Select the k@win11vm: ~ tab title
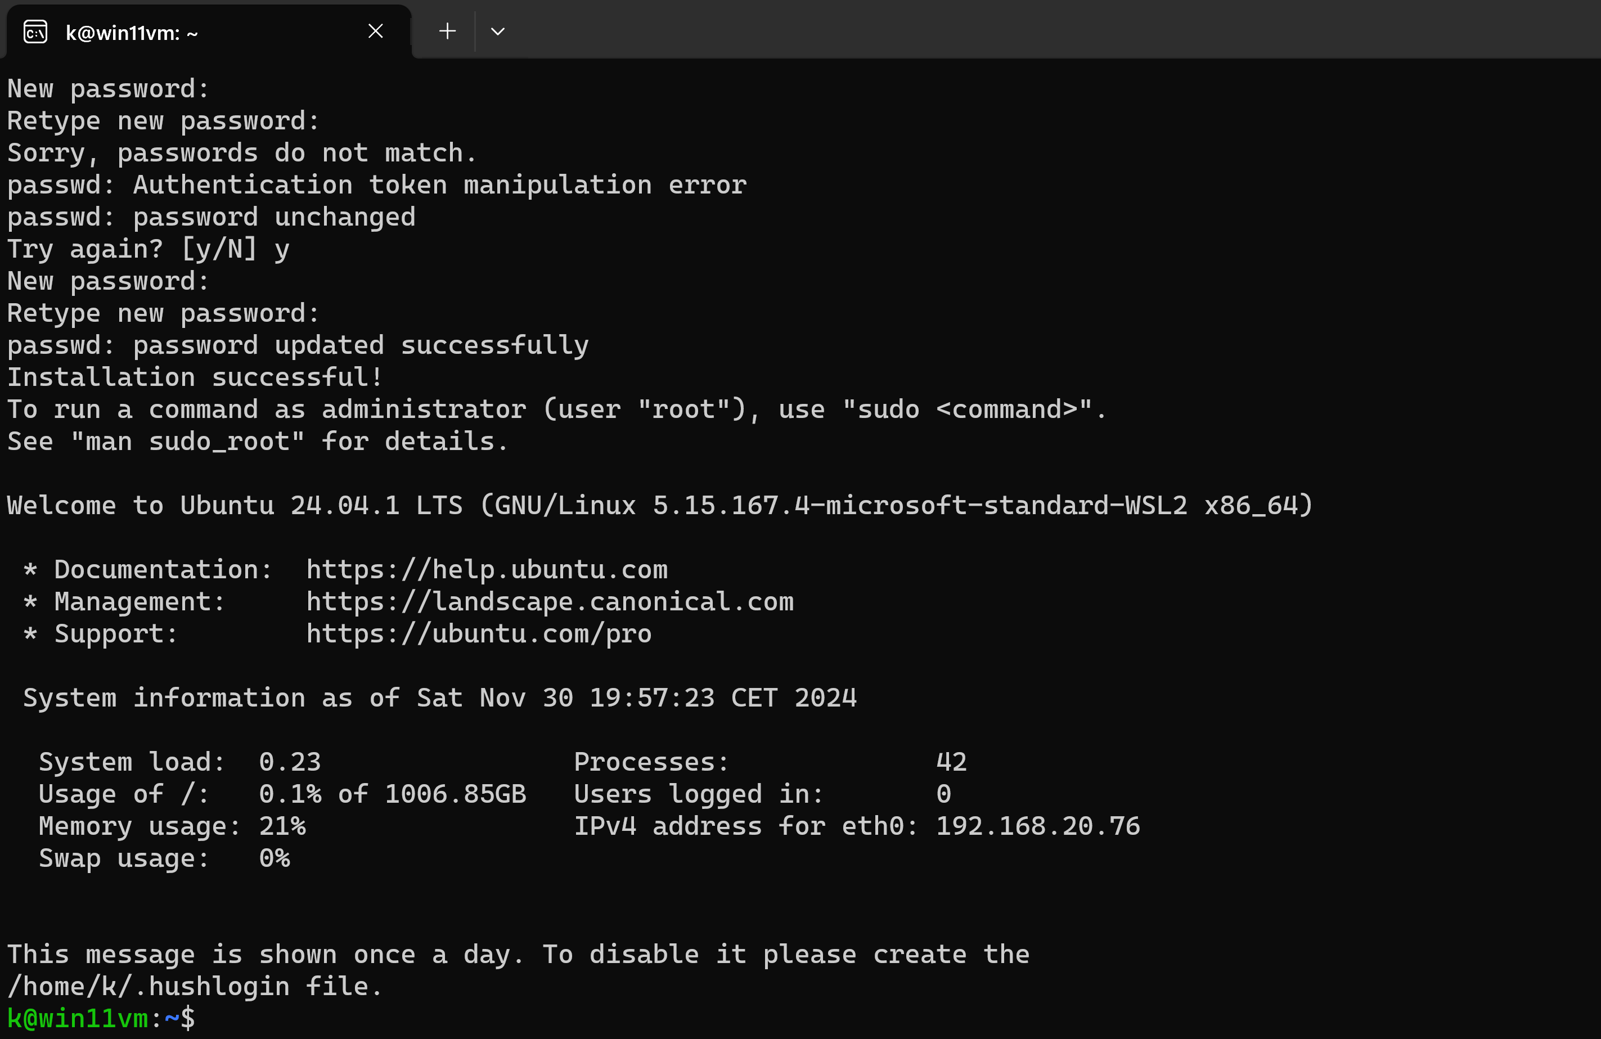This screenshot has height=1039, width=1601. 132,33
